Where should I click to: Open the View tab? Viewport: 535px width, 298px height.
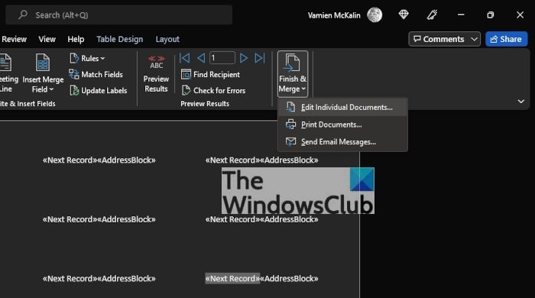[47, 39]
